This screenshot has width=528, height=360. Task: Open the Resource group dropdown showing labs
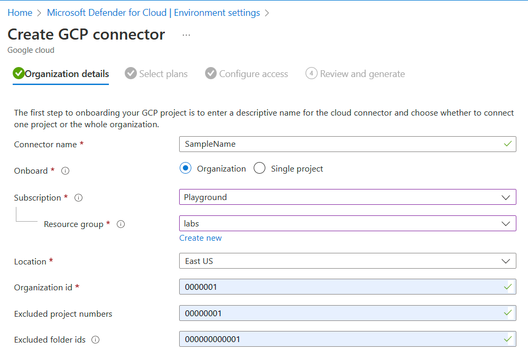click(x=348, y=223)
